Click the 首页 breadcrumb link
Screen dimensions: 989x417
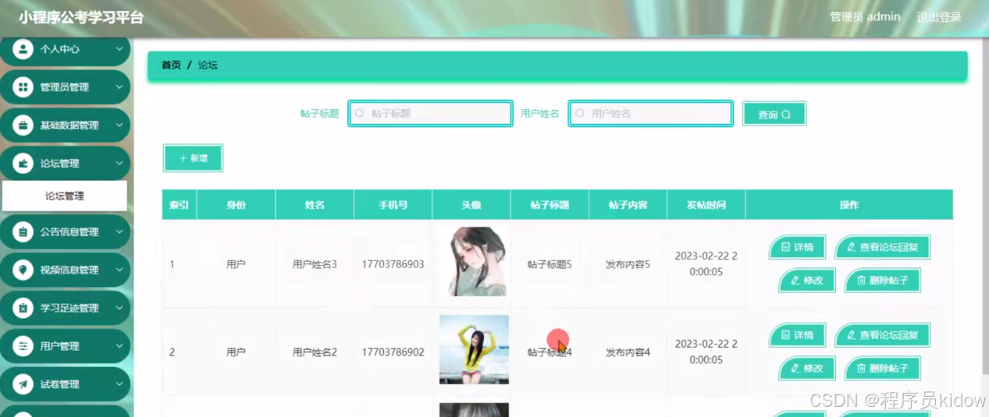(x=171, y=65)
